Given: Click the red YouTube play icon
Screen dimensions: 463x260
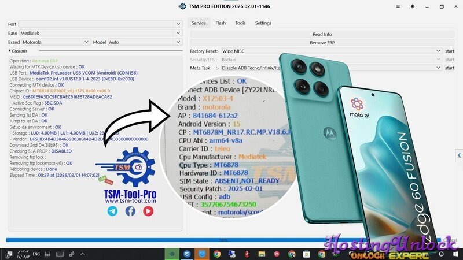Looking at the screenshot, I should (148, 211).
